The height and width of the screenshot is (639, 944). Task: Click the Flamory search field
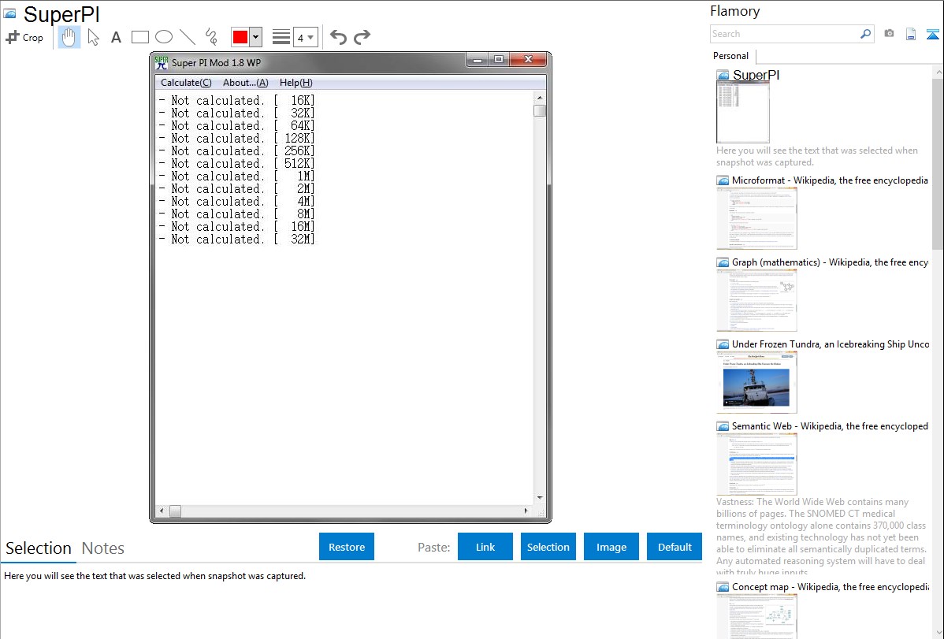[x=785, y=34]
